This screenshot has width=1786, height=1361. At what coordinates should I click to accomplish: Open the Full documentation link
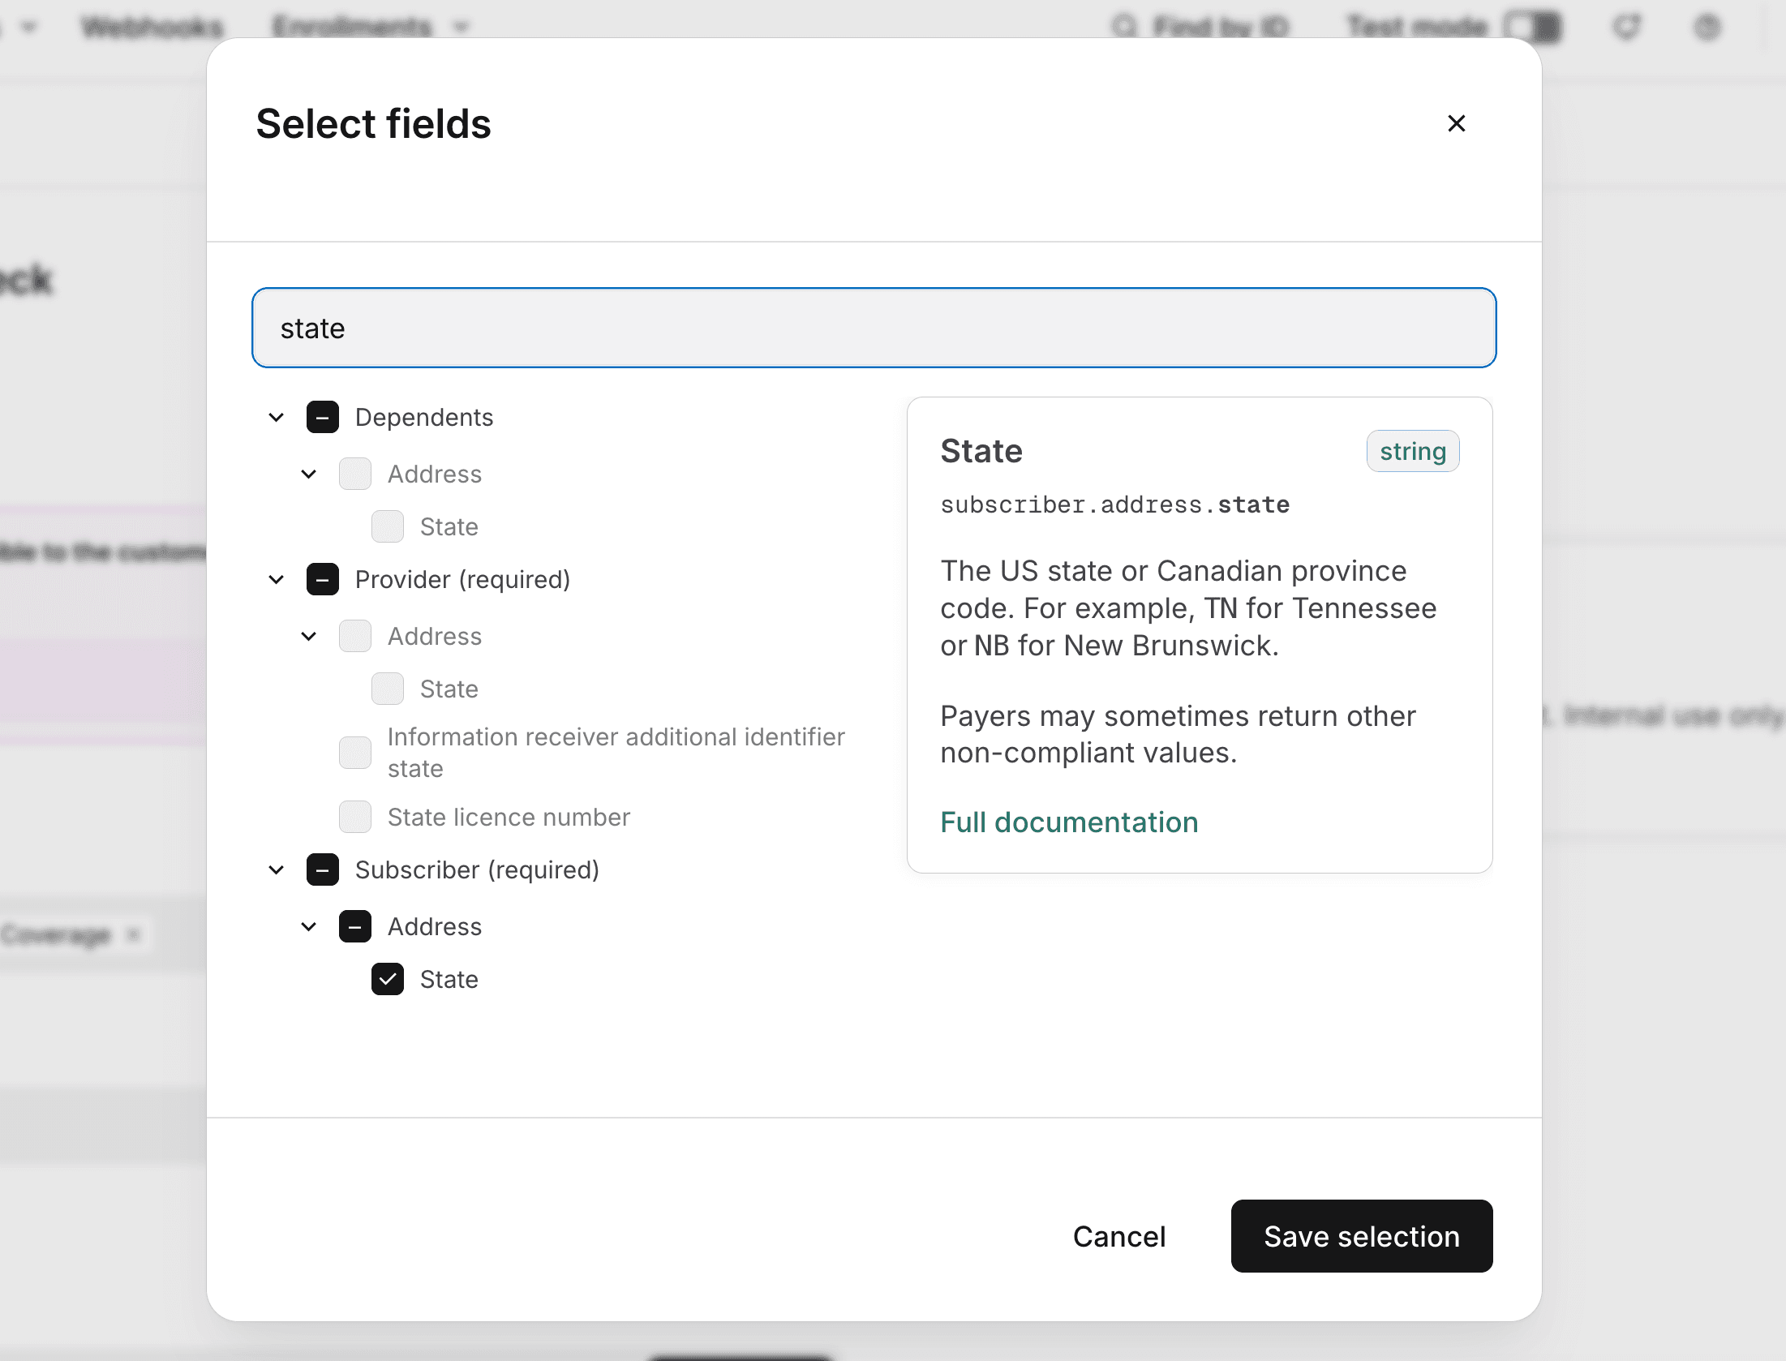click(1069, 822)
